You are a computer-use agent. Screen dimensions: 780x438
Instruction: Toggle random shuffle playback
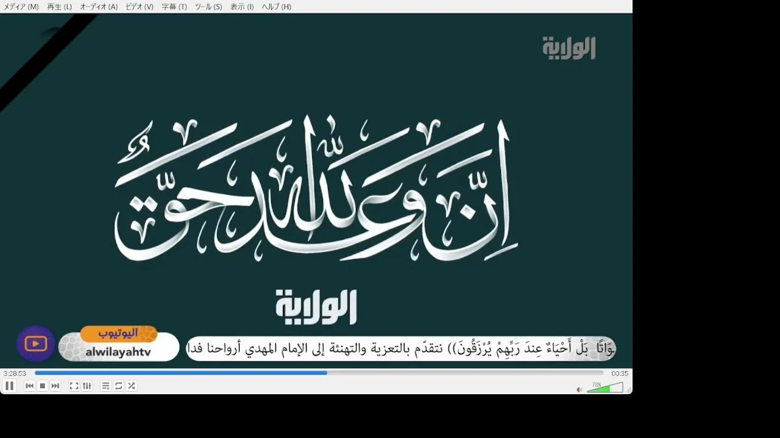click(132, 386)
